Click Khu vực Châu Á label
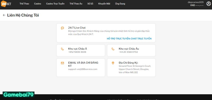The width and height of the screenshot is (212, 100). point(77,49)
